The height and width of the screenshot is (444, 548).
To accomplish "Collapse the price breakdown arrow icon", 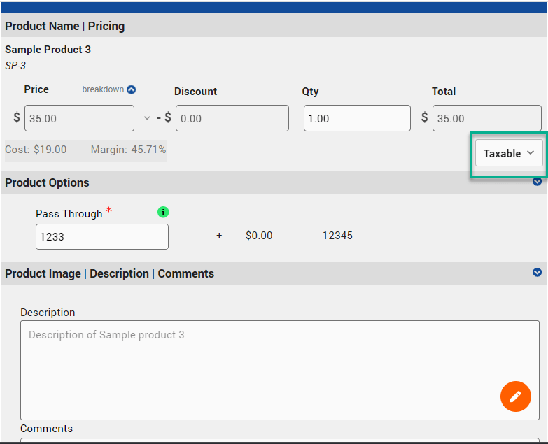I will [131, 89].
